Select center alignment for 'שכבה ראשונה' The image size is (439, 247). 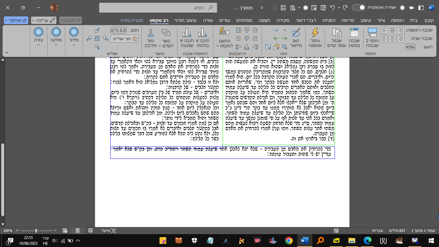tap(392, 30)
